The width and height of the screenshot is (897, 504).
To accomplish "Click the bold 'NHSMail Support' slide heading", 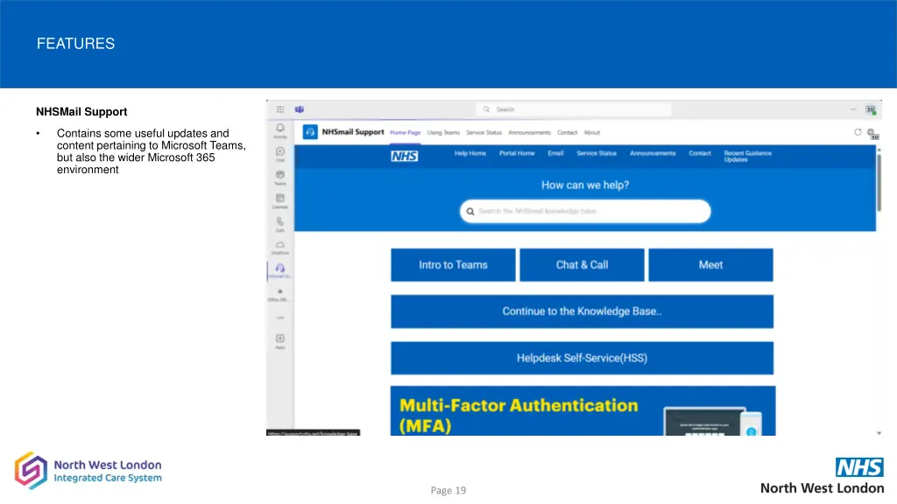I will click(81, 112).
